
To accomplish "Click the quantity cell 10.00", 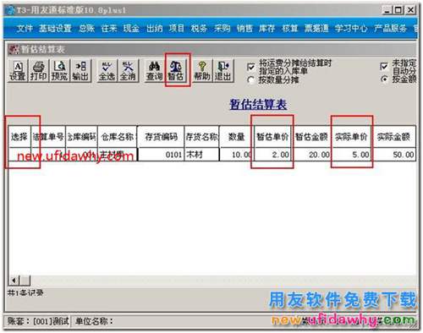I will click(236, 155).
